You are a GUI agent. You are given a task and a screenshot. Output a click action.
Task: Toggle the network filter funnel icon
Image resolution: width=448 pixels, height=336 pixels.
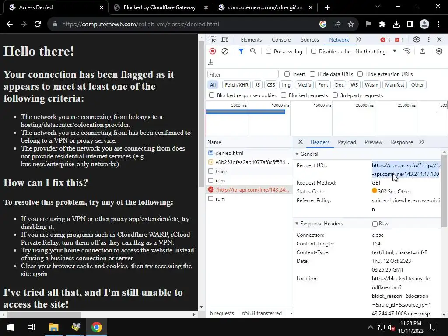tap(241, 51)
